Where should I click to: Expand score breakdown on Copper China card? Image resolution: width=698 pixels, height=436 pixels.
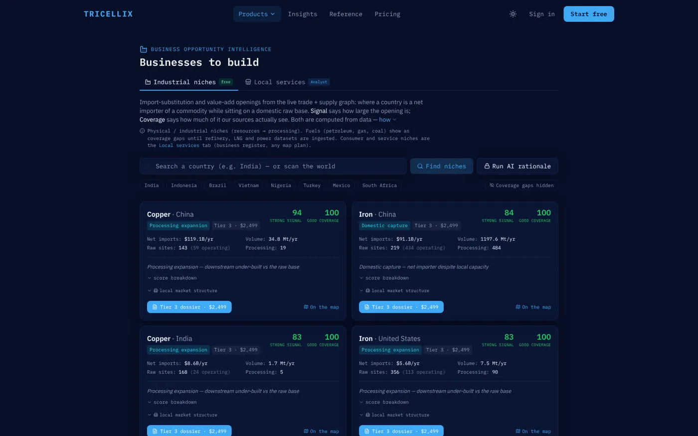point(172,278)
